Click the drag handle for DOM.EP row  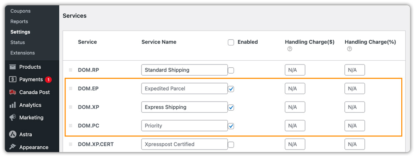[71, 88]
